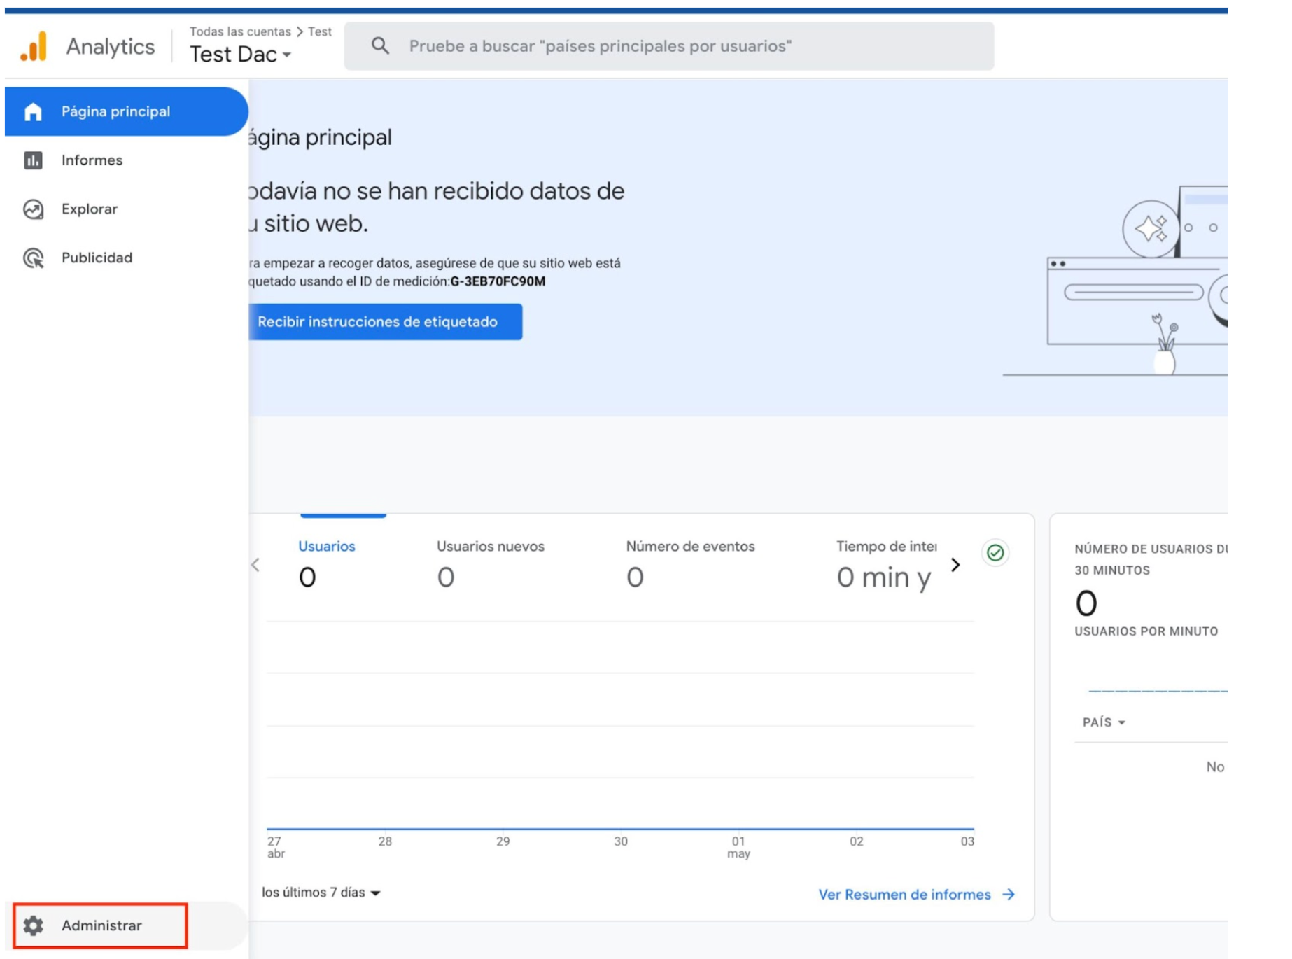This screenshot has width=1292, height=959.
Task: Click Recibir instrucciones de etiquetado button
Action: tap(385, 322)
